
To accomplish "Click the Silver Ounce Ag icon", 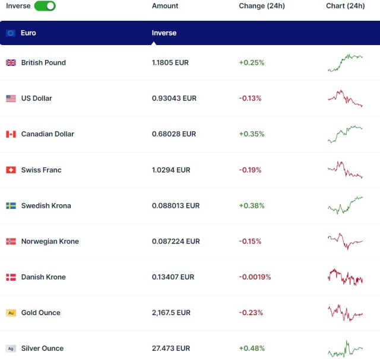I will 11,348.
